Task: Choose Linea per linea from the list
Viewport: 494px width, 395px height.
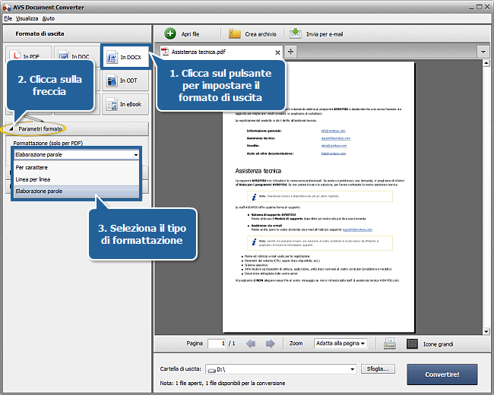Action: (77, 179)
